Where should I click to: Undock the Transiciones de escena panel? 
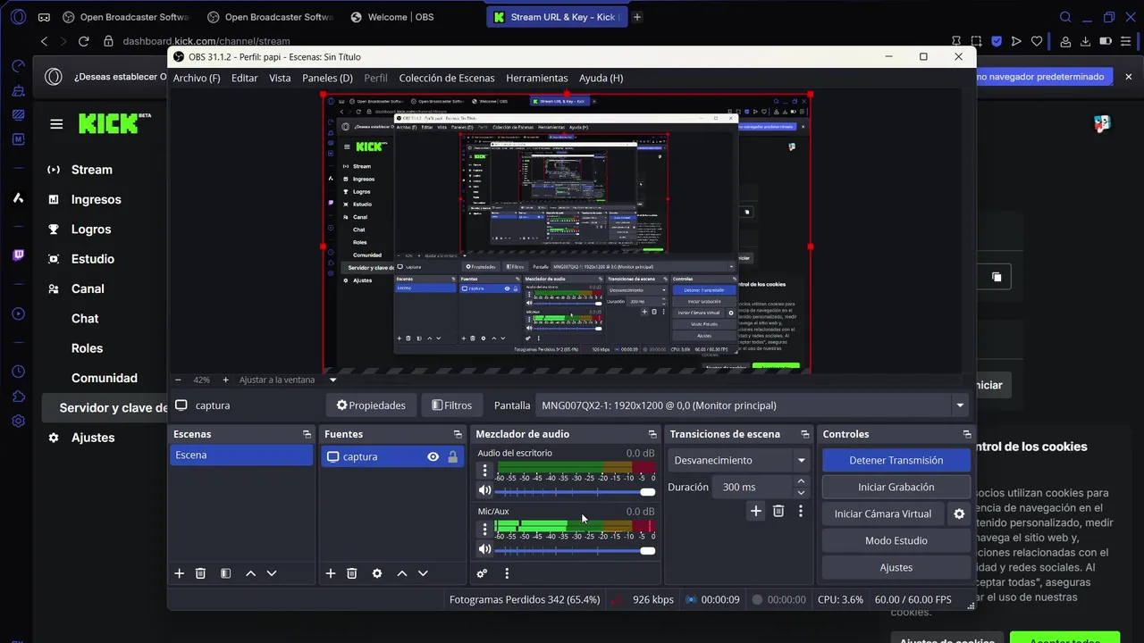(x=804, y=434)
